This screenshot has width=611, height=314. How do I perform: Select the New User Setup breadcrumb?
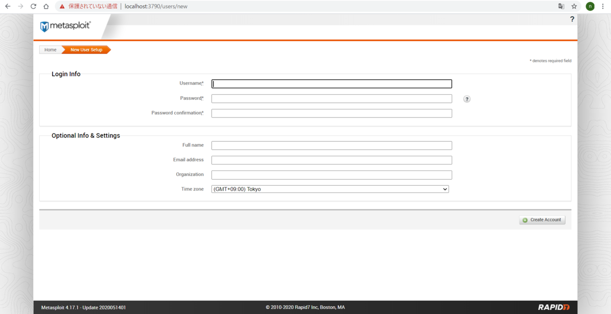[x=86, y=50]
